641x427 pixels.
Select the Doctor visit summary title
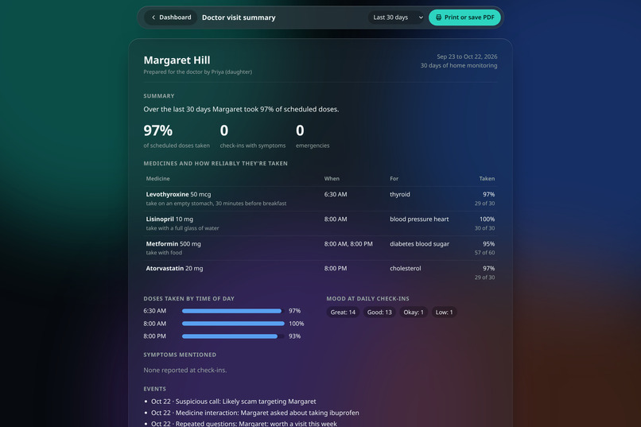(239, 17)
